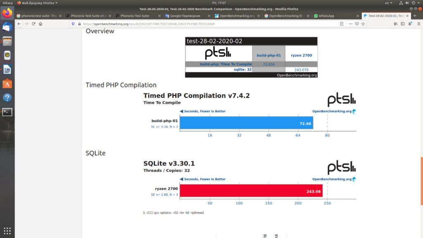Screen dimensions: 423x238
Task: Switch to Google Переводчик tab
Action: pyautogui.click(x=188, y=16)
